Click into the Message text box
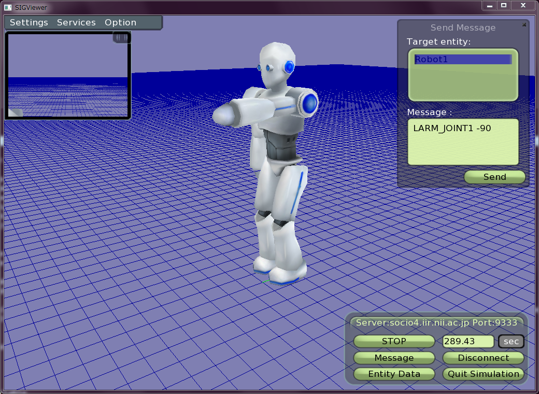 coord(462,142)
